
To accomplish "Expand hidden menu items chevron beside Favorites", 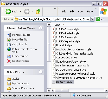I will [96, 9].
